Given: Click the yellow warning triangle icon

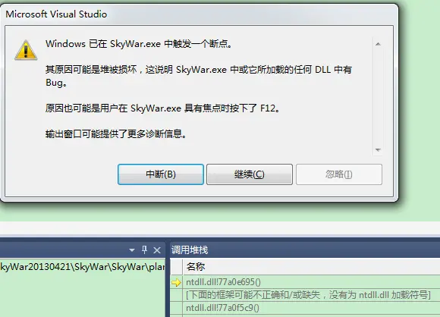Looking at the screenshot, I should (x=26, y=50).
